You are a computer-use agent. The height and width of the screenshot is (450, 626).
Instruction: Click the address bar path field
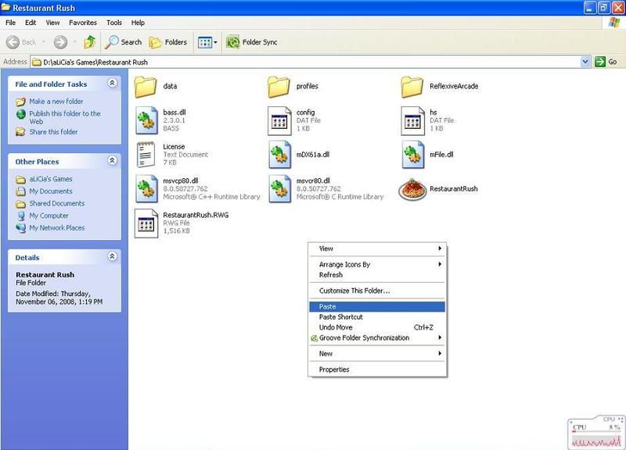[x=305, y=62]
